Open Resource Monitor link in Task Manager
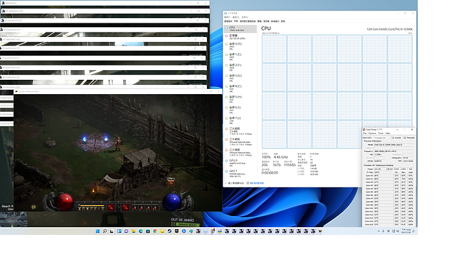This screenshot has height=266, width=467. coord(256,183)
